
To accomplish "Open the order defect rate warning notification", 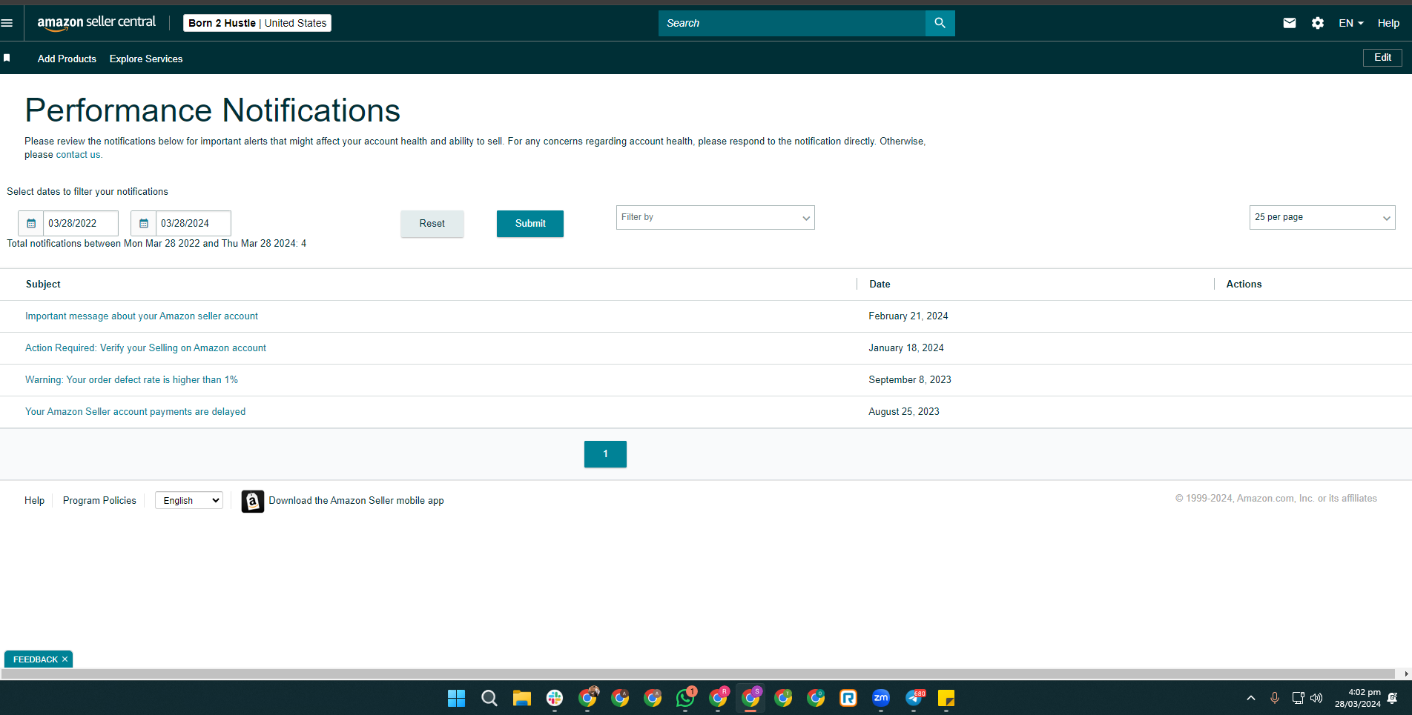I will tap(131, 380).
